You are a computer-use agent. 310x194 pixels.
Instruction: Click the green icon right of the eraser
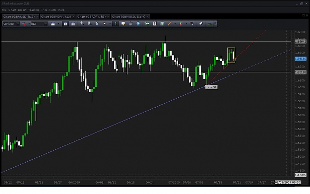(x=209, y=24)
